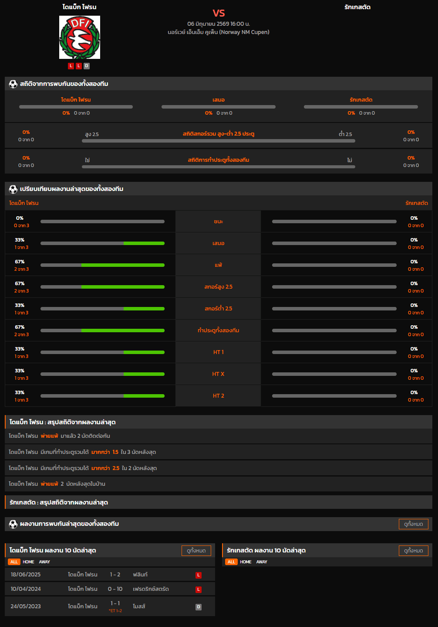
Task: Click HT 2 label in comparison table
Action: (219, 396)
